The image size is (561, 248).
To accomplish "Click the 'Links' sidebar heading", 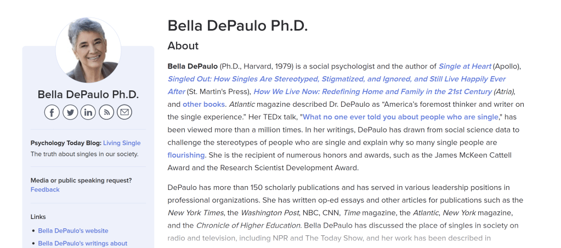I will (38, 217).
